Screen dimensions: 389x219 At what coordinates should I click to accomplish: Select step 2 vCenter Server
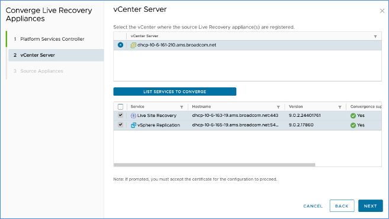pos(56,55)
